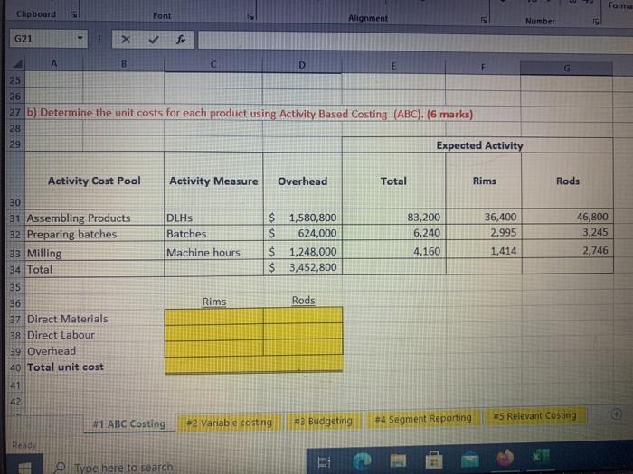Click the Cancel (X) formula bar icon
Viewport: 633px width, 474px height.
[x=126, y=39]
